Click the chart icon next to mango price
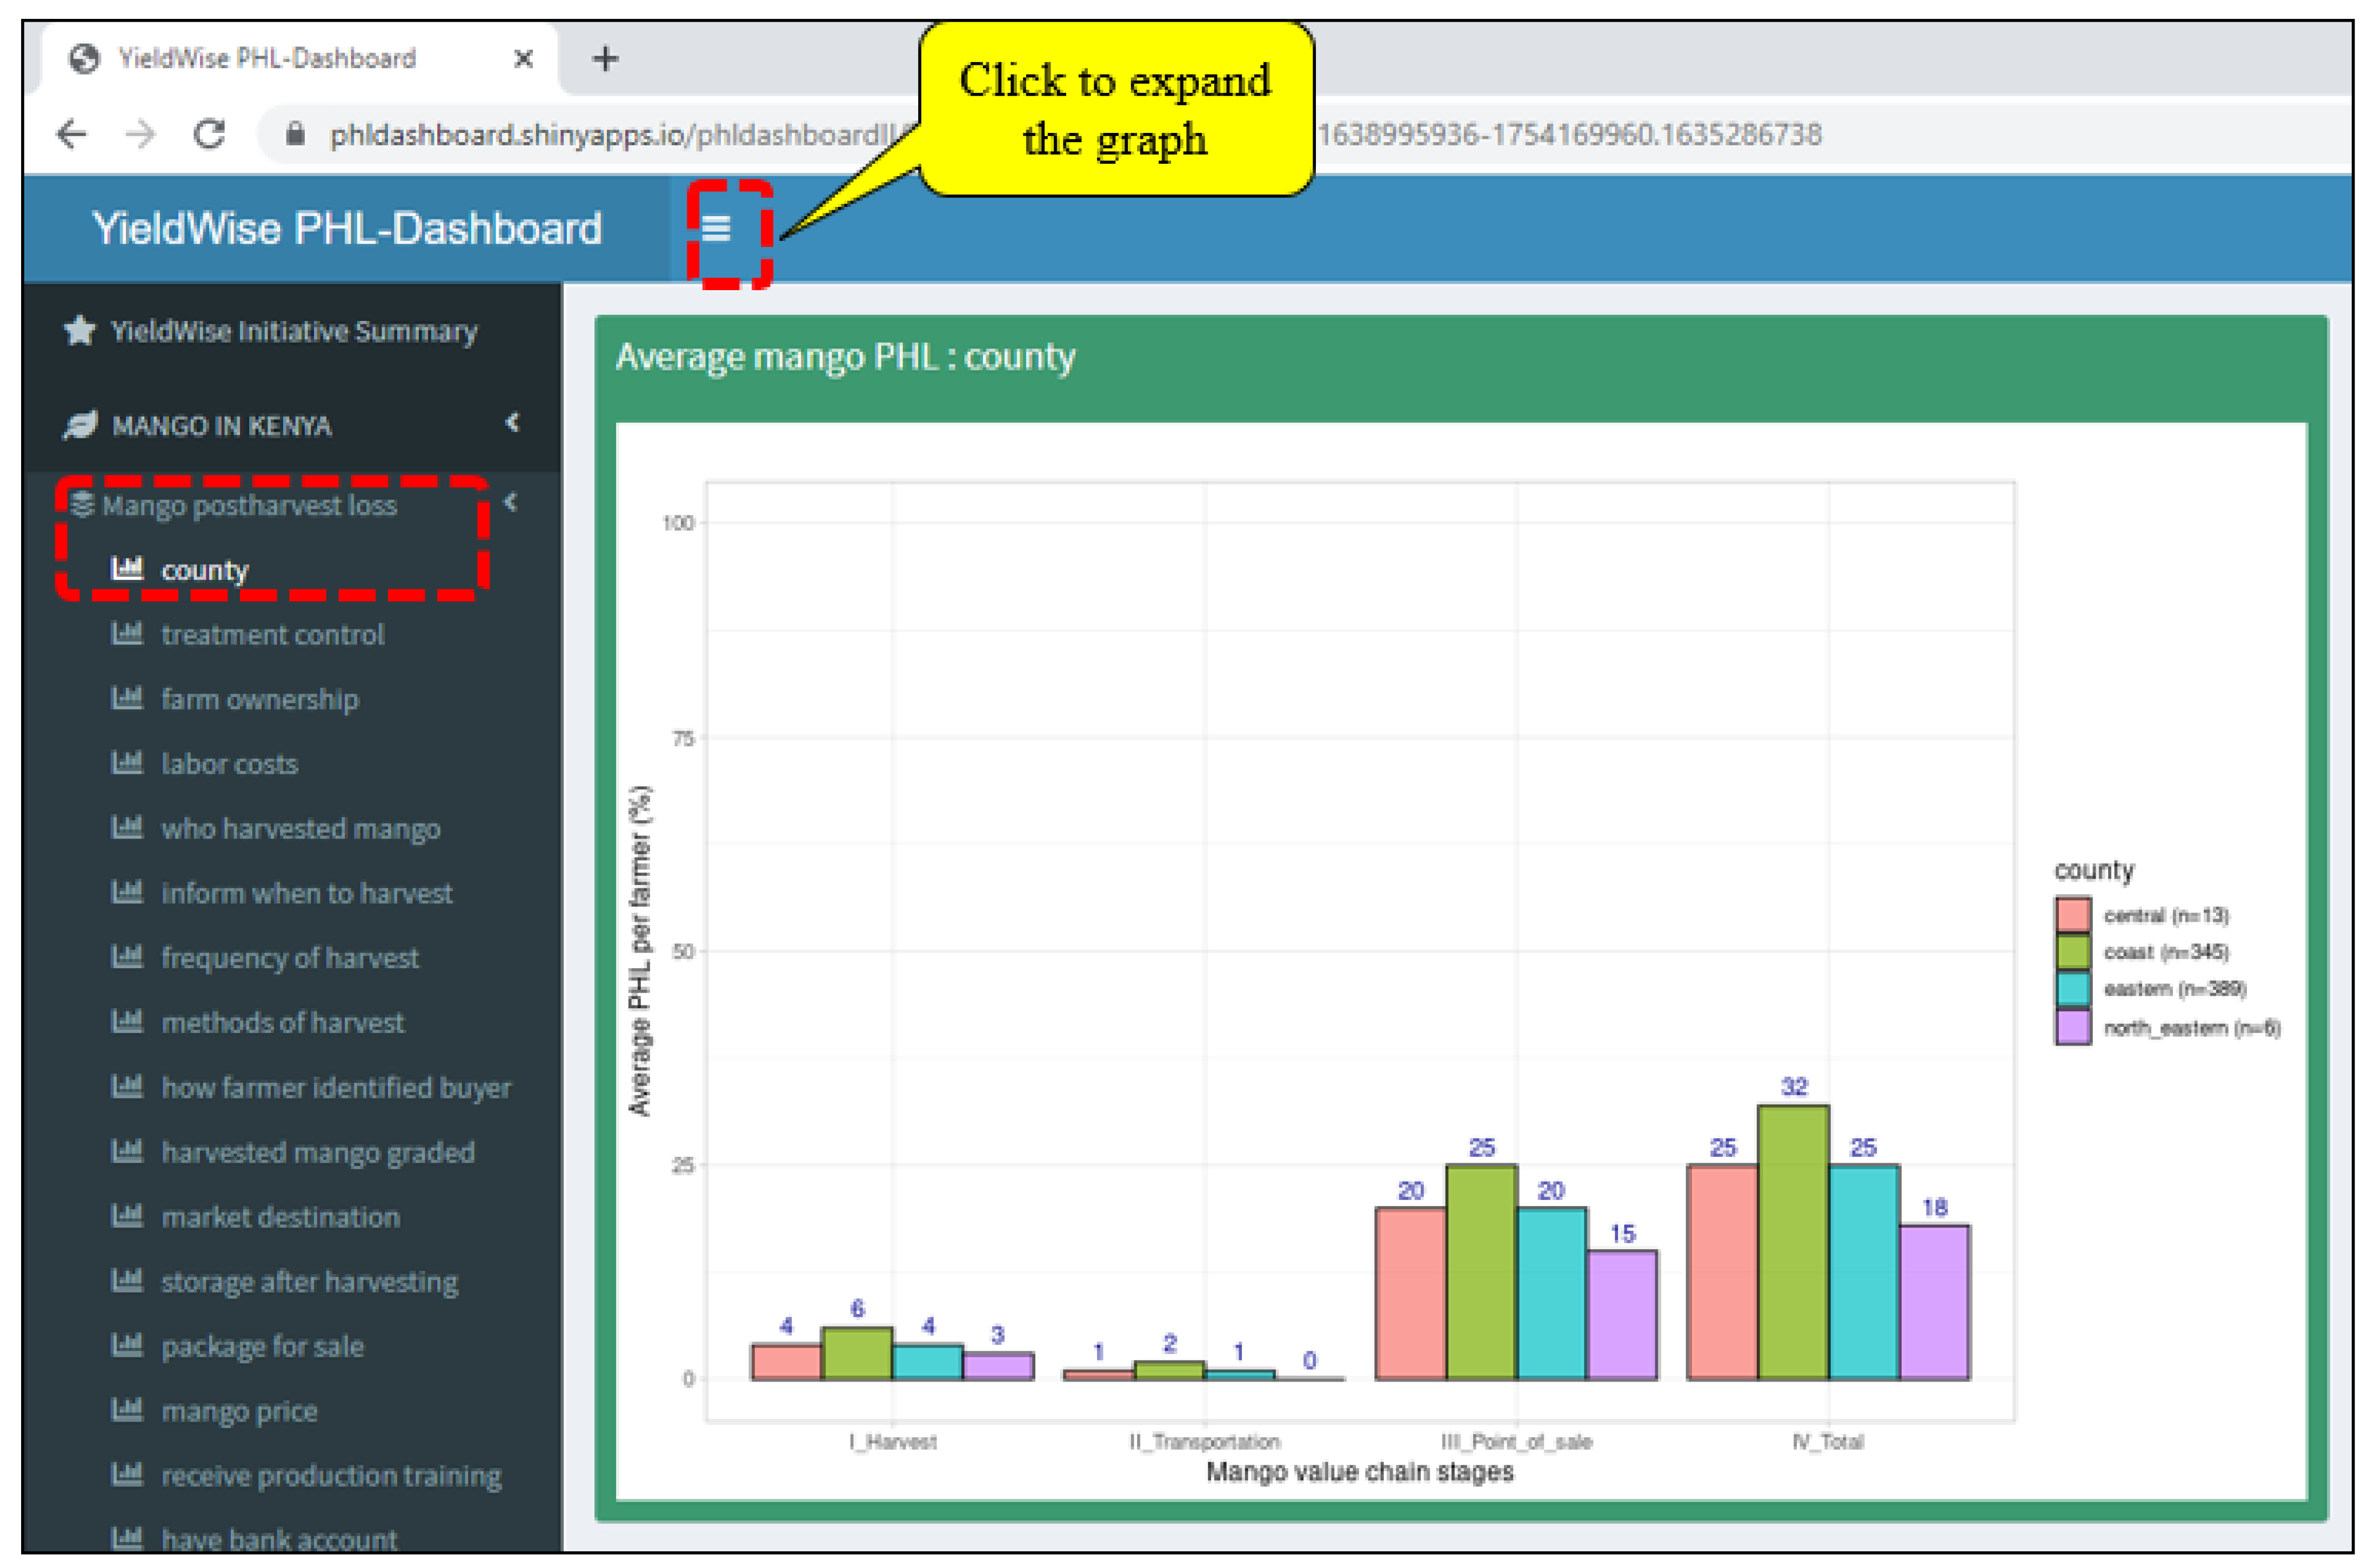Viewport: 2368px width, 1568px height. tap(127, 1409)
